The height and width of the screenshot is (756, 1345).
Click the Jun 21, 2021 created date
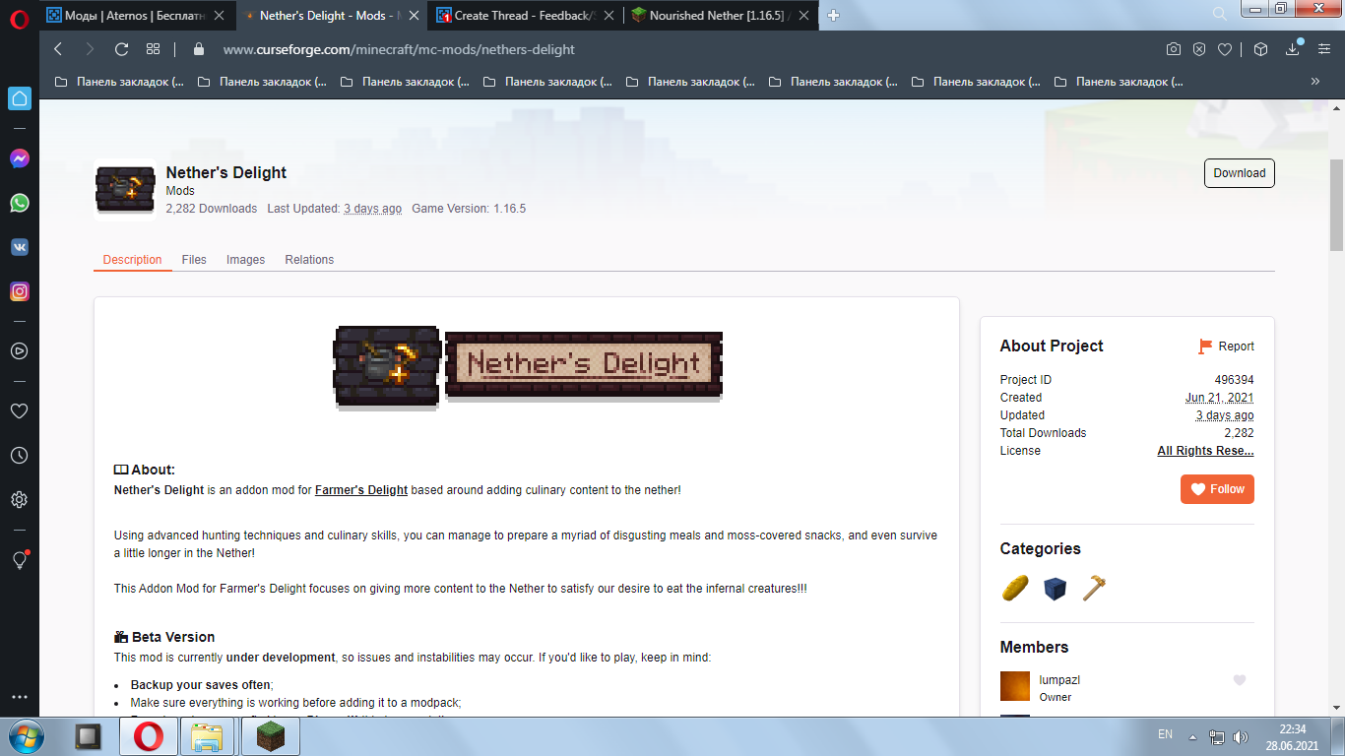click(x=1220, y=398)
